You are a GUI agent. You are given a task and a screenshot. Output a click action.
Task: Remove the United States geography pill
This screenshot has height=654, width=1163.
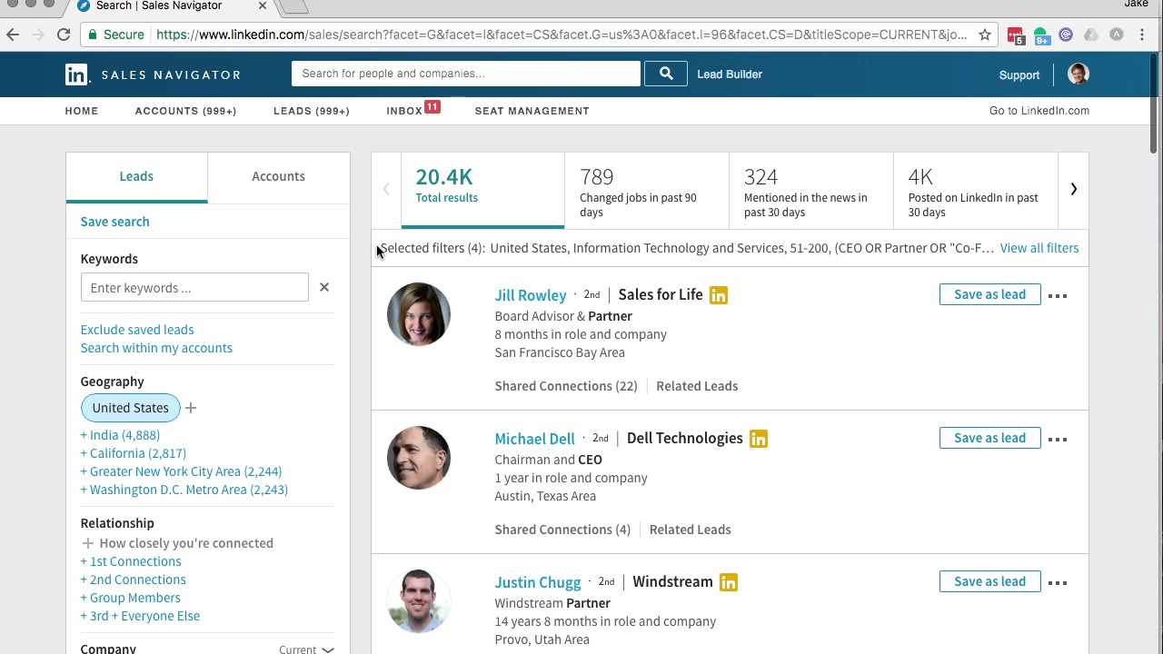pyautogui.click(x=130, y=408)
